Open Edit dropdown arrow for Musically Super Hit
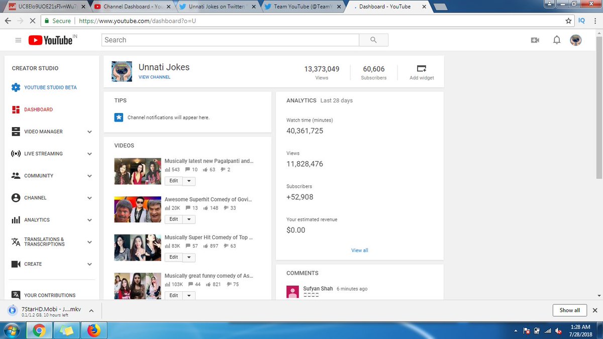 click(189, 258)
